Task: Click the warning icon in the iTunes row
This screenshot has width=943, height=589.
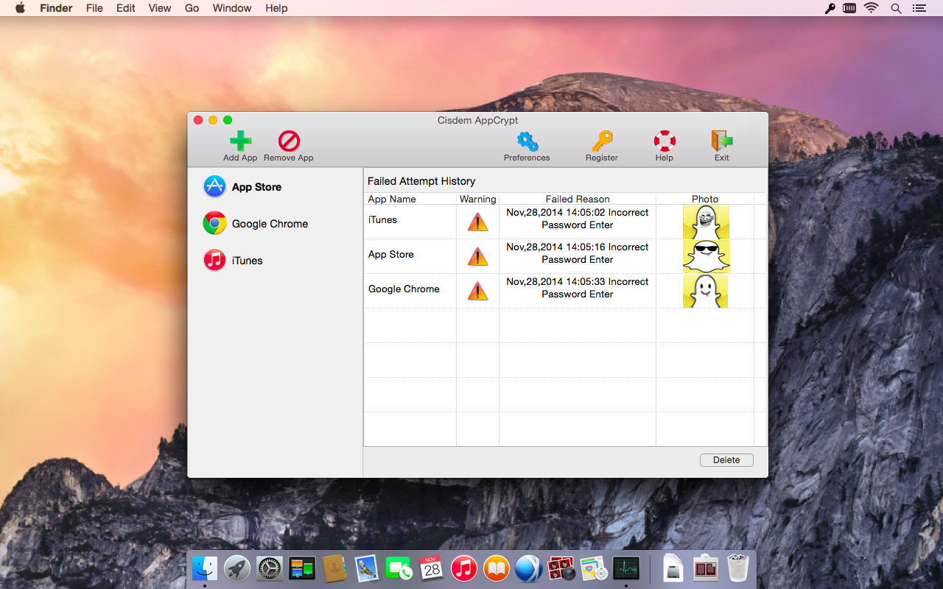Action: (x=478, y=222)
